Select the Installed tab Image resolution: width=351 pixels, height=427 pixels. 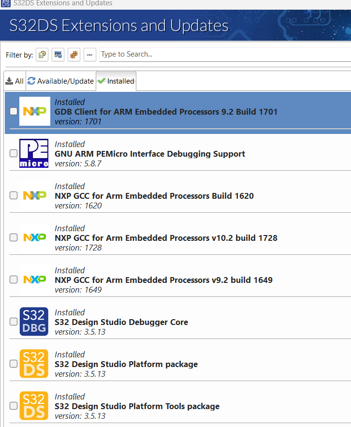coord(116,81)
